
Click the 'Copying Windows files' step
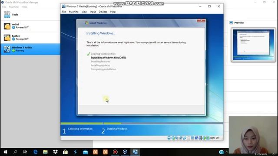coord(103,54)
